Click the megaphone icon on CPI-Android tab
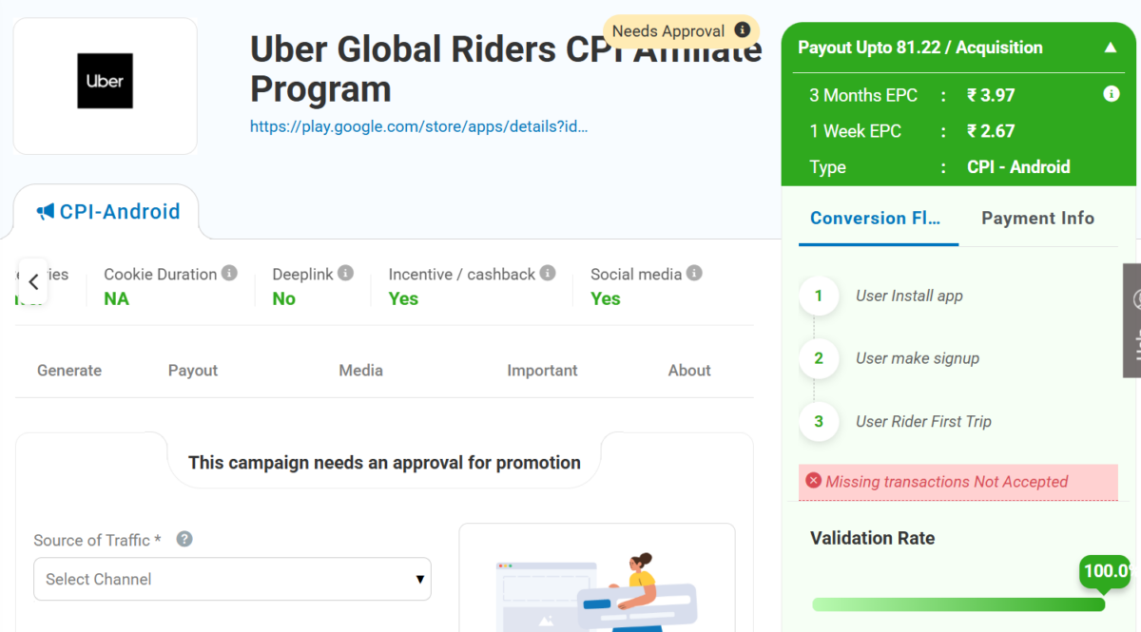The width and height of the screenshot is (1141, 632). click(46, 211)
